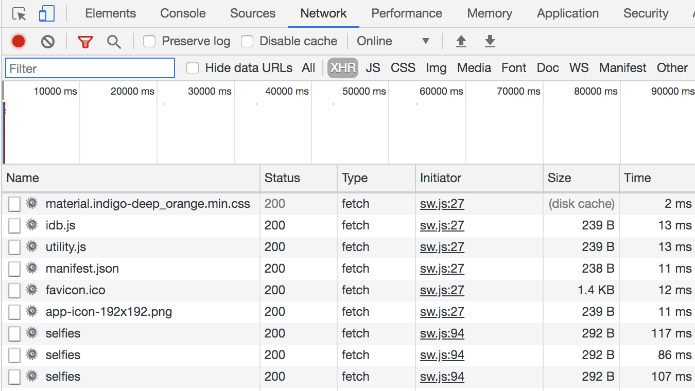Open the Online throttling dropdown
This screenshot has height=391, width=695.
(x=393, y=41)
